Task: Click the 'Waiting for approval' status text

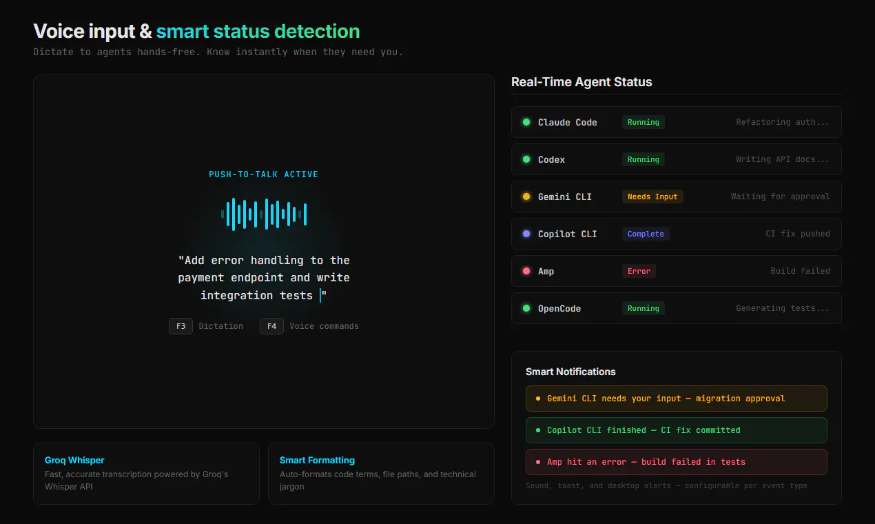Action: [x=781, y=196]
